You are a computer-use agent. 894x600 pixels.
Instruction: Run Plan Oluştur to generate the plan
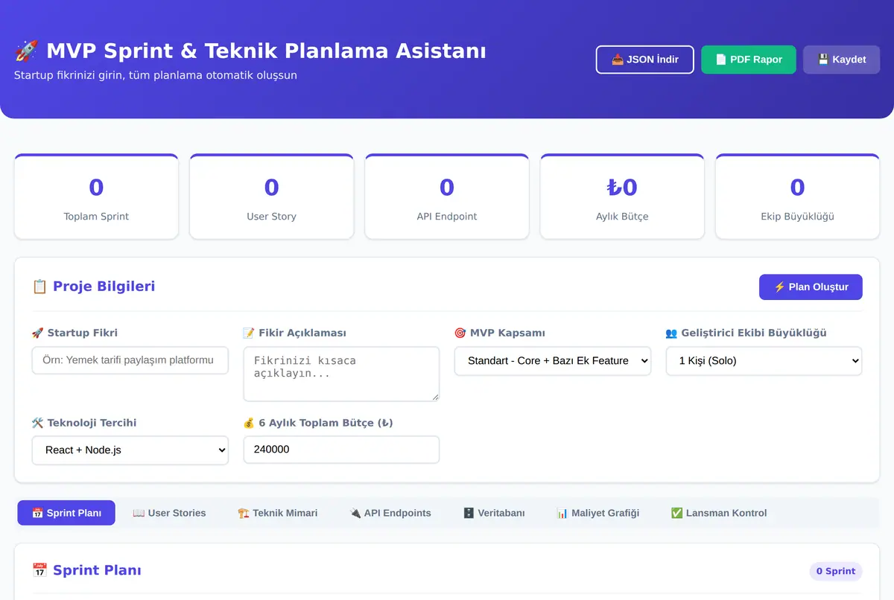tap(811, 287)
